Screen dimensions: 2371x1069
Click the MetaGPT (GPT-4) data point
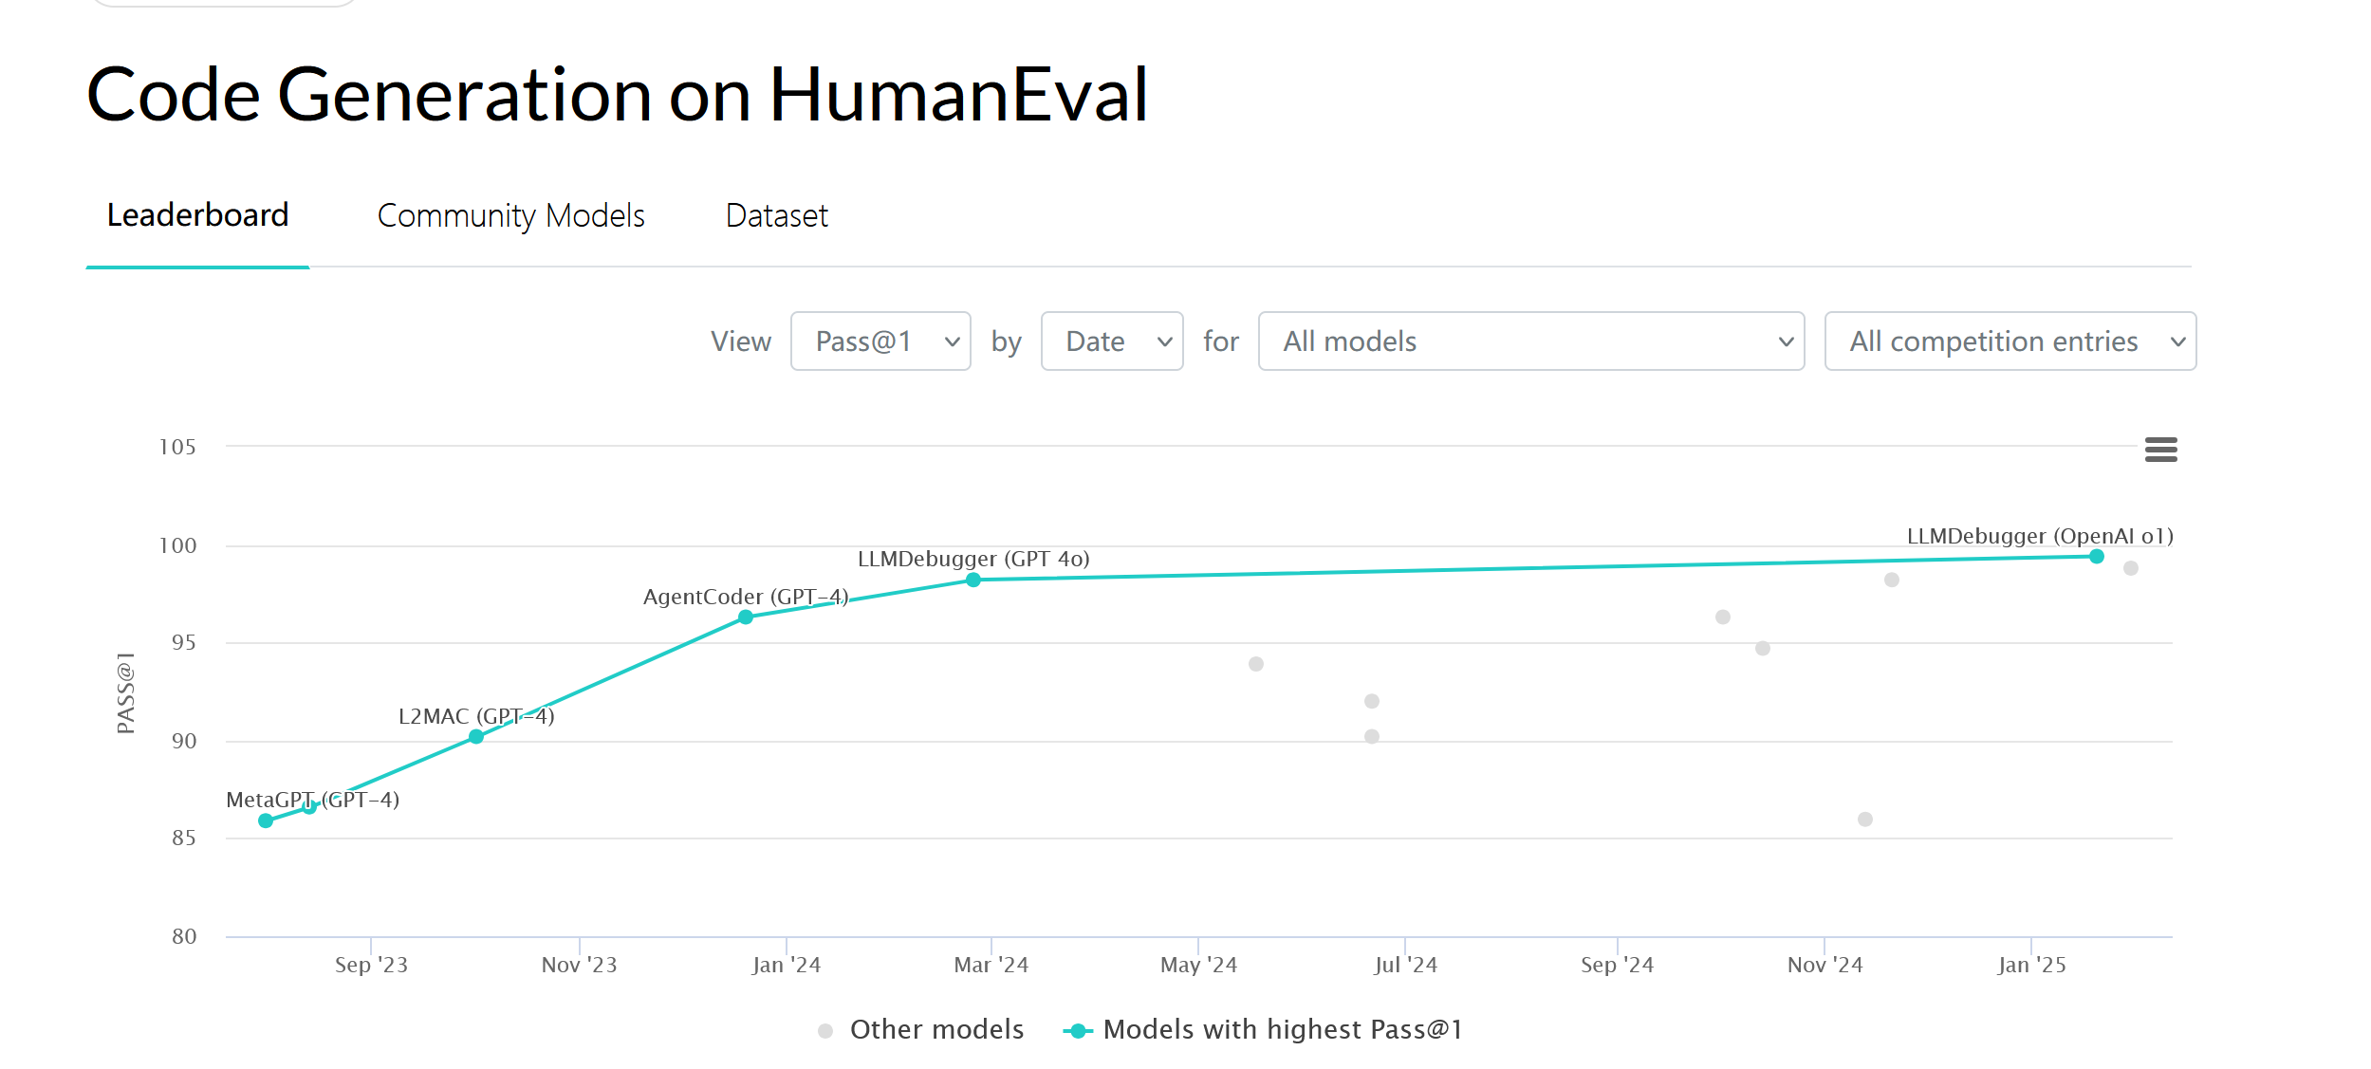[x=264, y=820]
